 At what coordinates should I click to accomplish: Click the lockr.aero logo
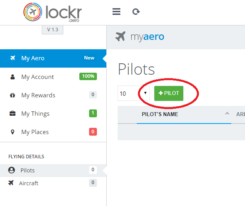click(x=52, y=12)
